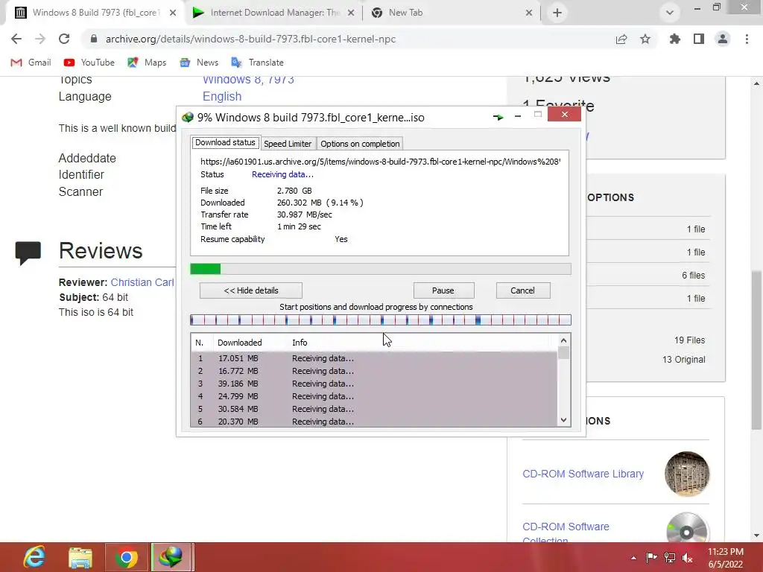Click the muted volume tray icon

pos(688,558)
